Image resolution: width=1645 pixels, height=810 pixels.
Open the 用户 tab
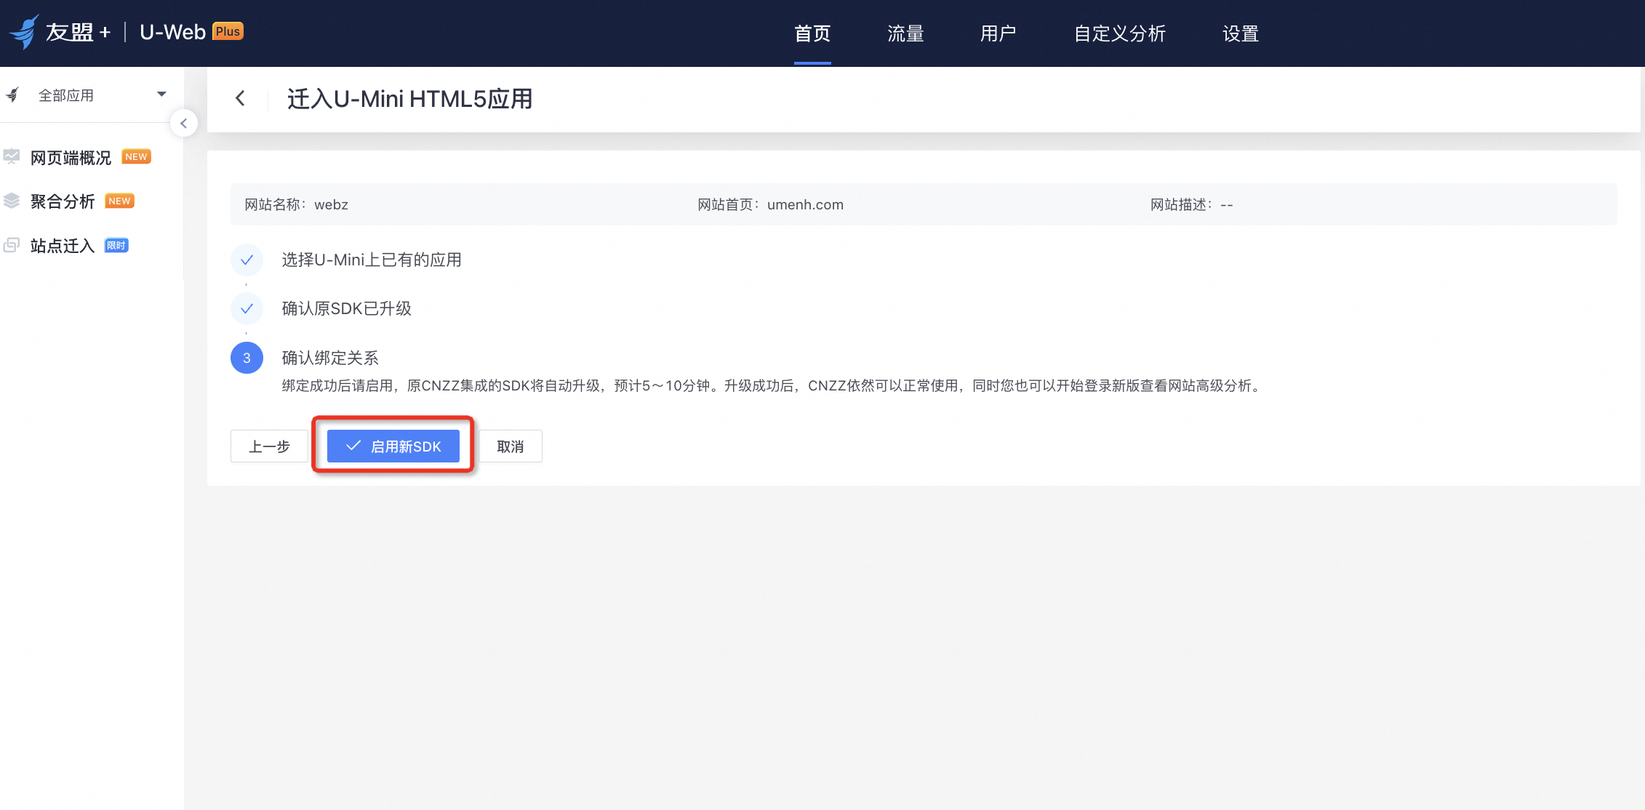pos(998,33)
